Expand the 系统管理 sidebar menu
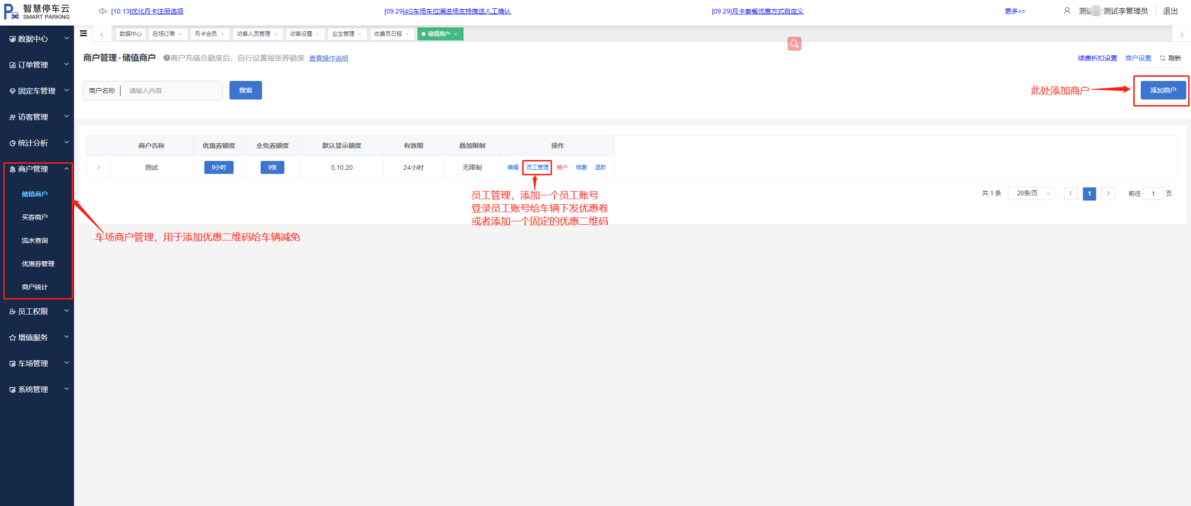This screenshot has width=1191, height=506. tap(37, 389)
